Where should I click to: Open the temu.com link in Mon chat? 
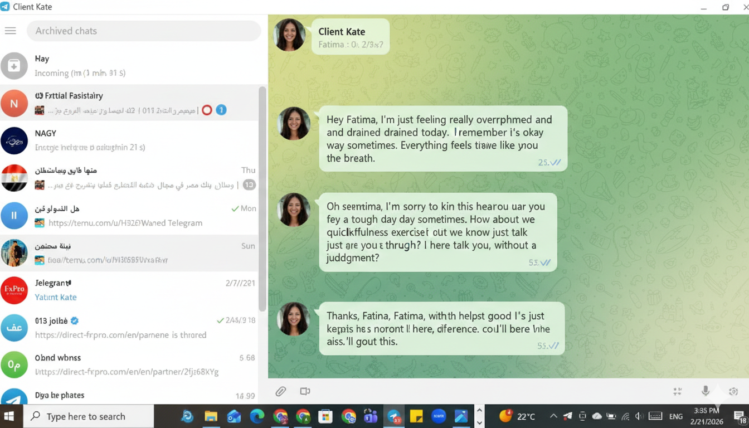125,223
